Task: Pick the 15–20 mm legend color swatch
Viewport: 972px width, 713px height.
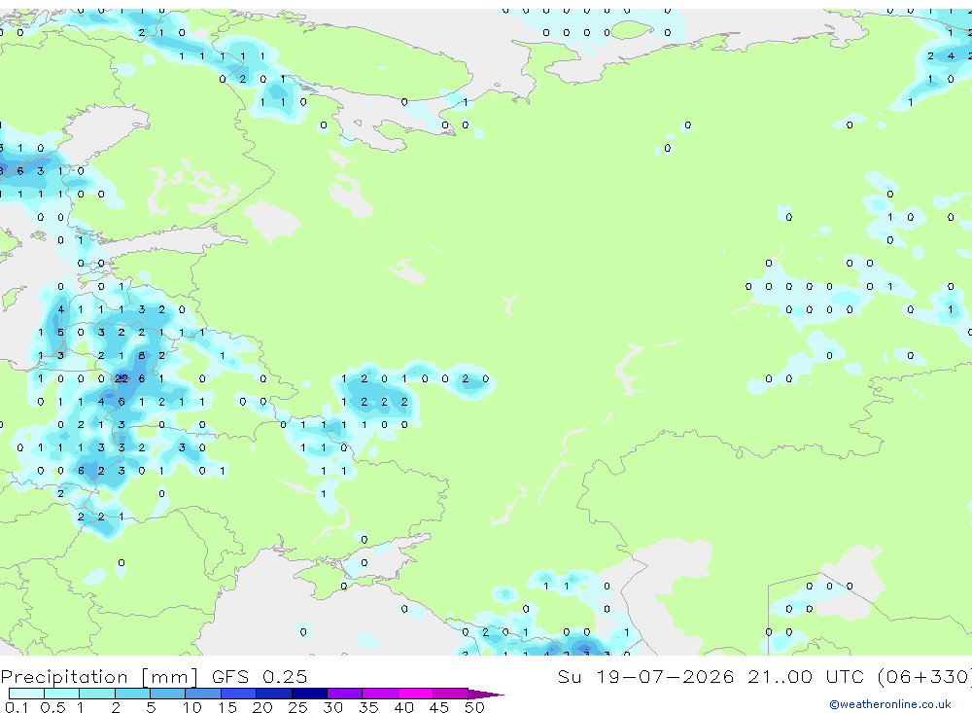Action: pyautogui.click(x=239, y=694)
